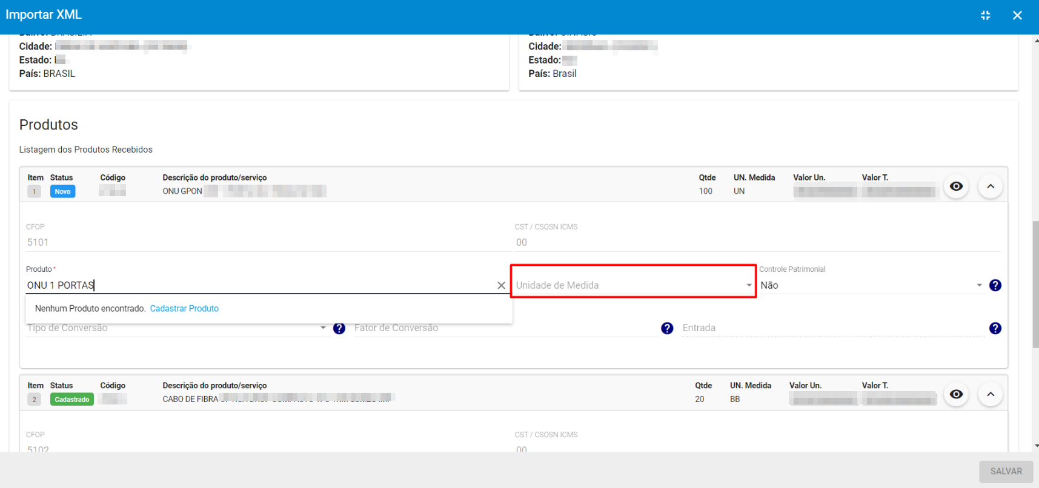Click the Cadastrar Produto link
The width and height of the screenshot is (1039, 488).
pyautogui.click(x=184, y=309)
